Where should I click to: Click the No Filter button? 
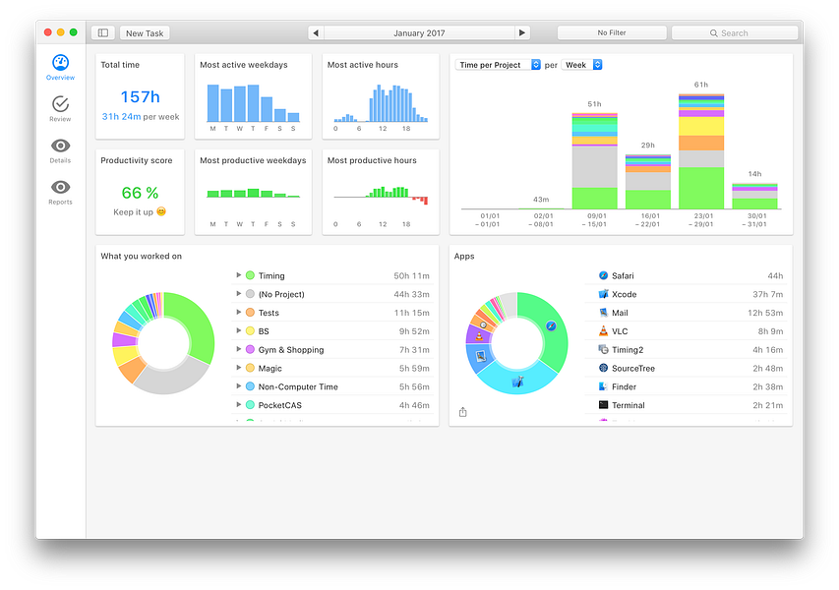(612, 32)
